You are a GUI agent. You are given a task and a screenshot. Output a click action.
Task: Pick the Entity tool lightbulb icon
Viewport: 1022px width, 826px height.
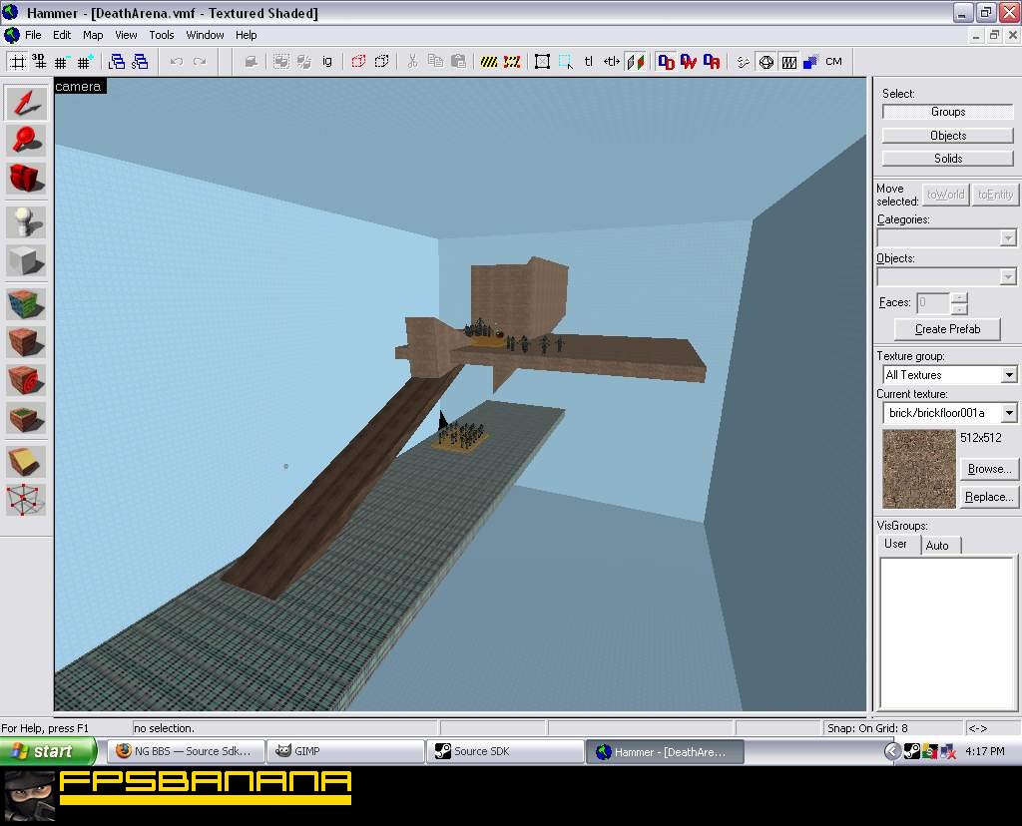pos(26,222)
